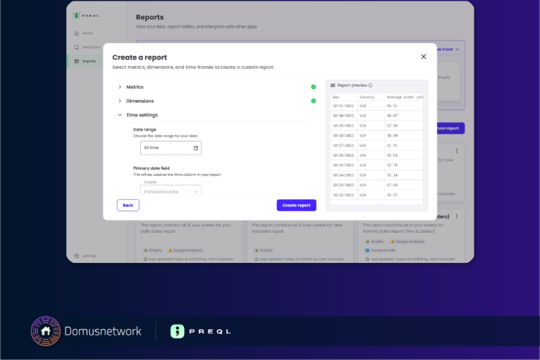Select the 10/30/2022 date cell
This screenshot has width=540, height=360.
tap(343, 116)
